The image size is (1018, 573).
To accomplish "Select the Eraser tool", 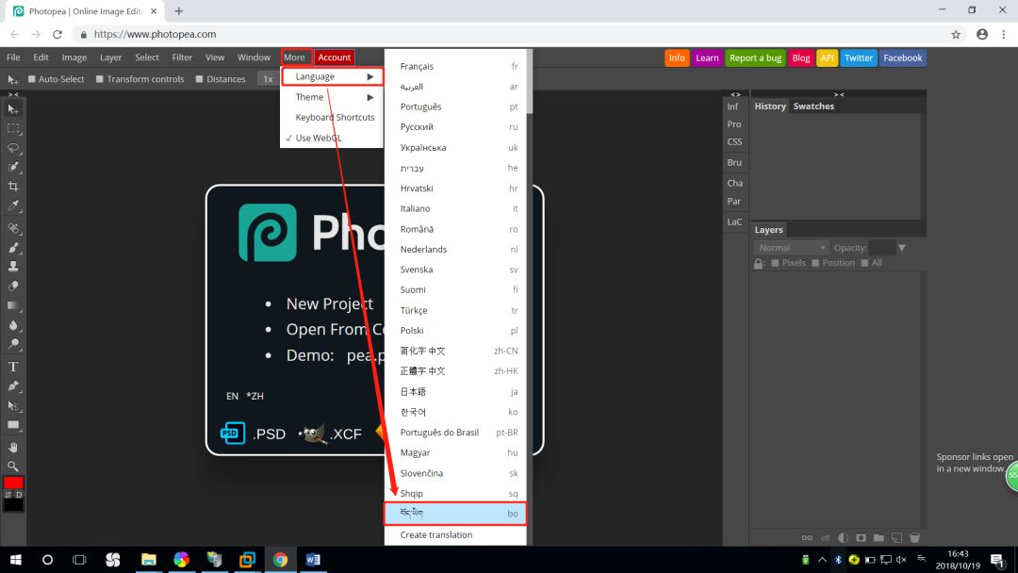I will click(x=13, y=286).
